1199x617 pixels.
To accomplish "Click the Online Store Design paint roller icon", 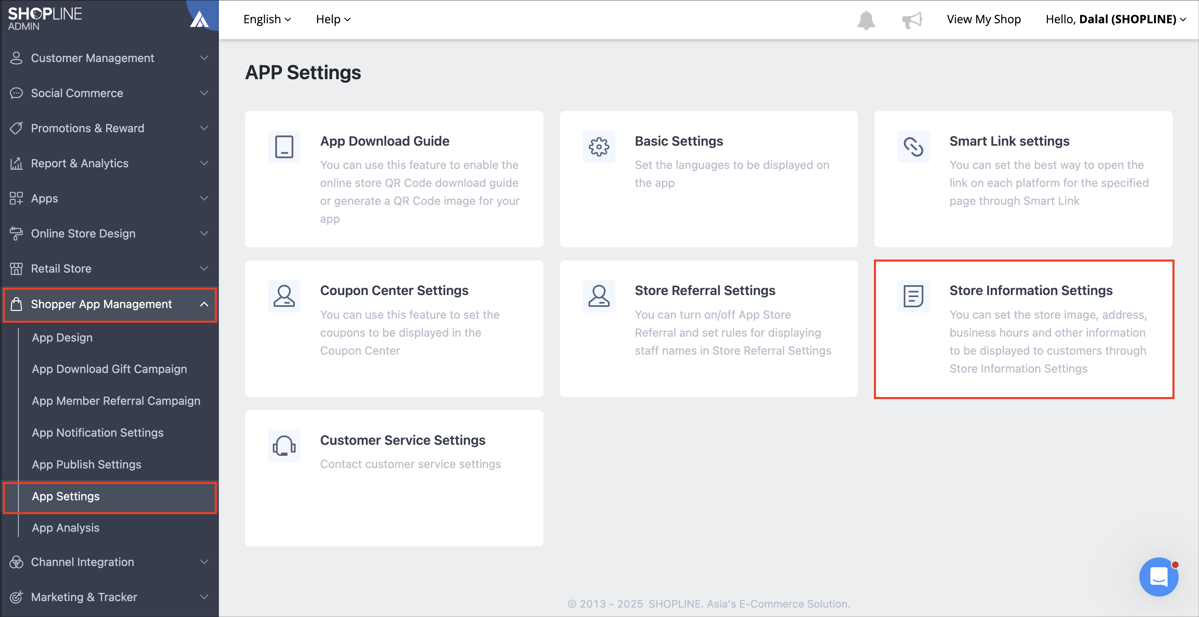I will 16,233.
